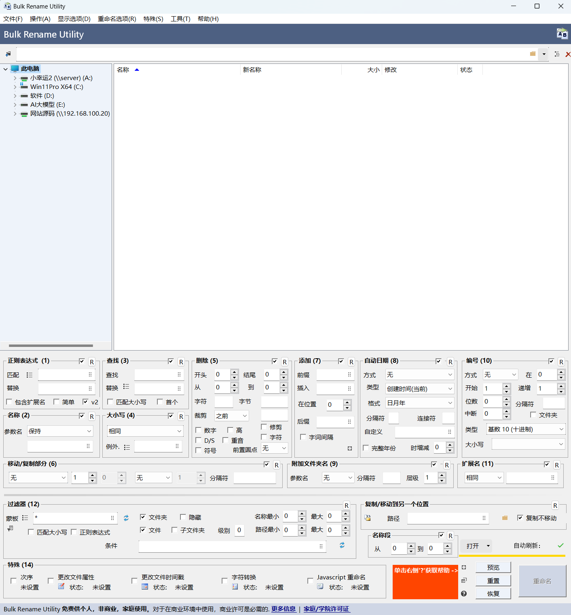Open the 操作(A) menu
This screenshot has height=615, width=571.
(x=40, y=19)
